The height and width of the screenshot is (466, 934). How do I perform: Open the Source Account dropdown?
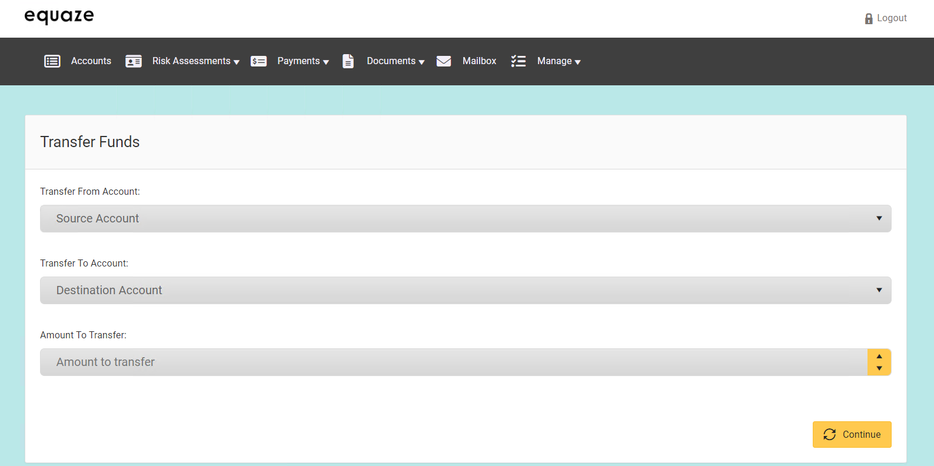(x=465, y=218)
